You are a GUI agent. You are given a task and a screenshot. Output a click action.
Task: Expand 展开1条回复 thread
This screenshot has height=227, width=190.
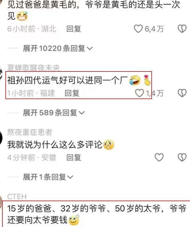(48, 177)
